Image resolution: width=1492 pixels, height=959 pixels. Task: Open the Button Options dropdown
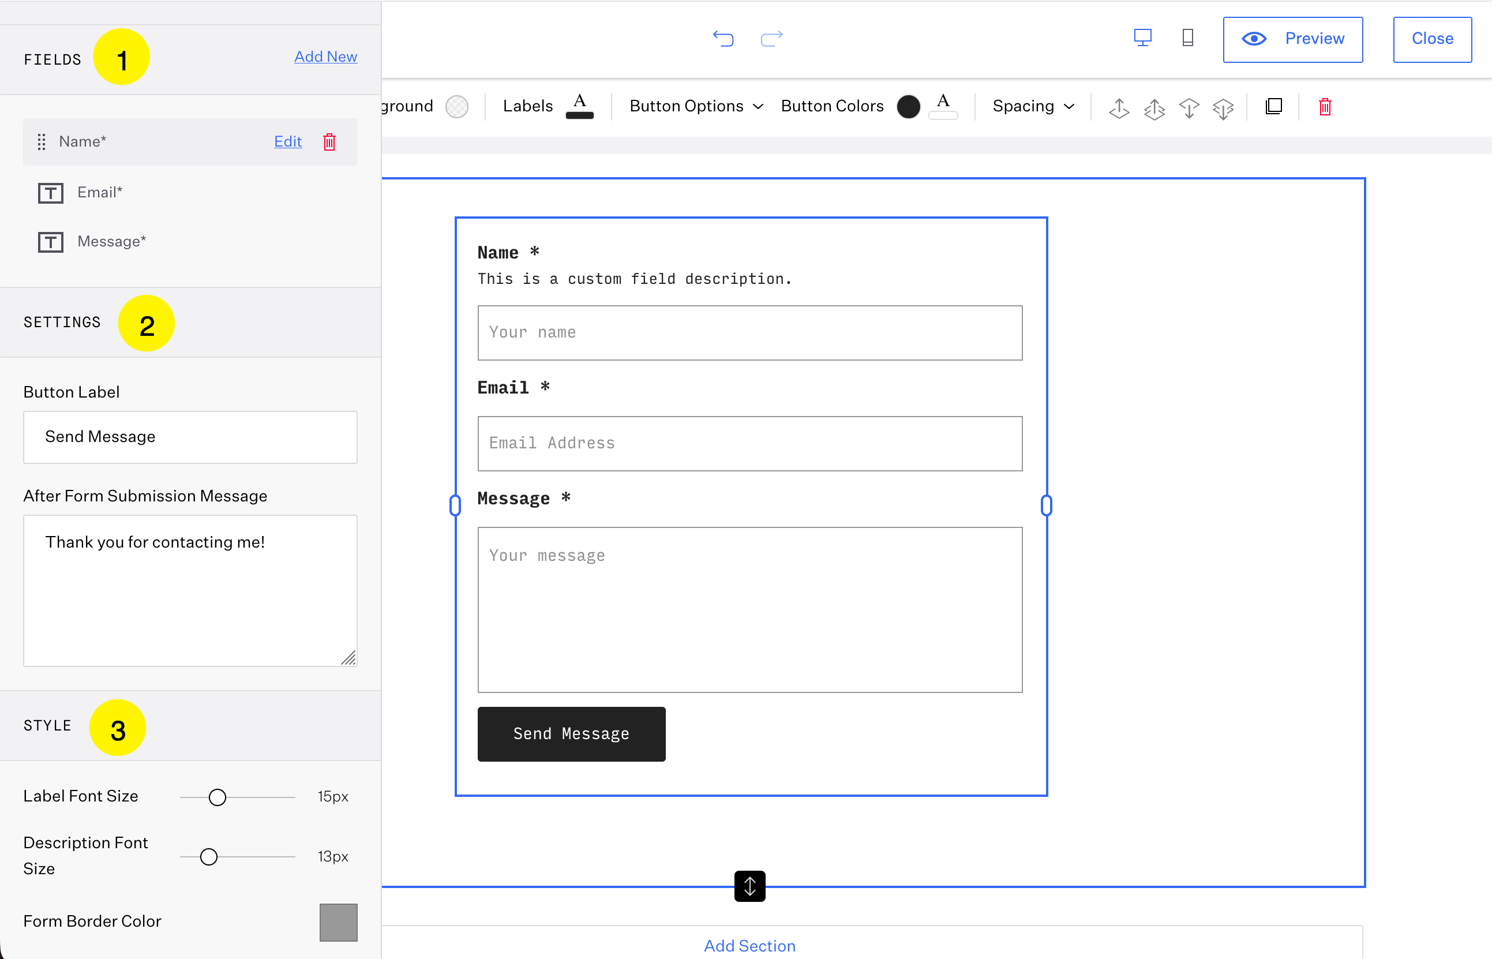[696, 107]
